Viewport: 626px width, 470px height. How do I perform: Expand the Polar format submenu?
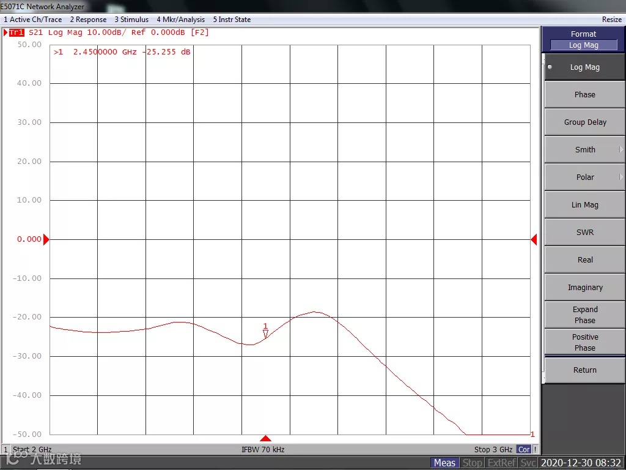(584, 177)
